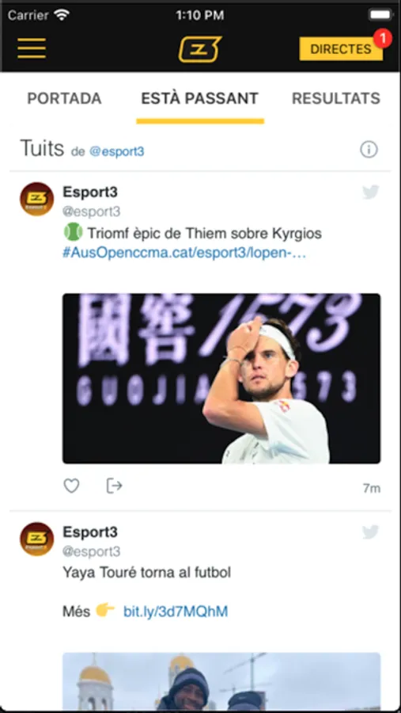Screen dimensions: 401x713
Task: Tap Twitter bird icon on Thiem tweet
Action: tap(371, 193)
